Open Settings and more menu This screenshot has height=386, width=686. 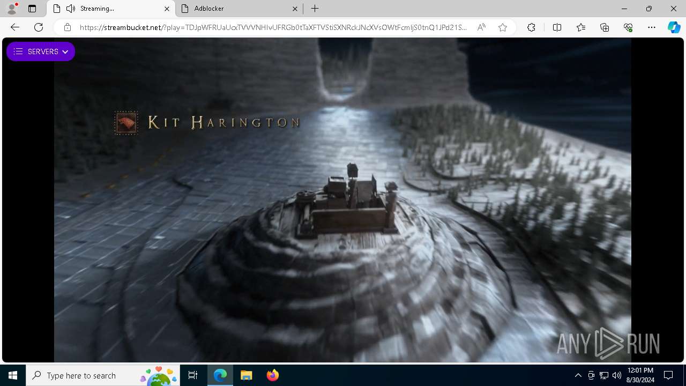click(x=652, y=27)
